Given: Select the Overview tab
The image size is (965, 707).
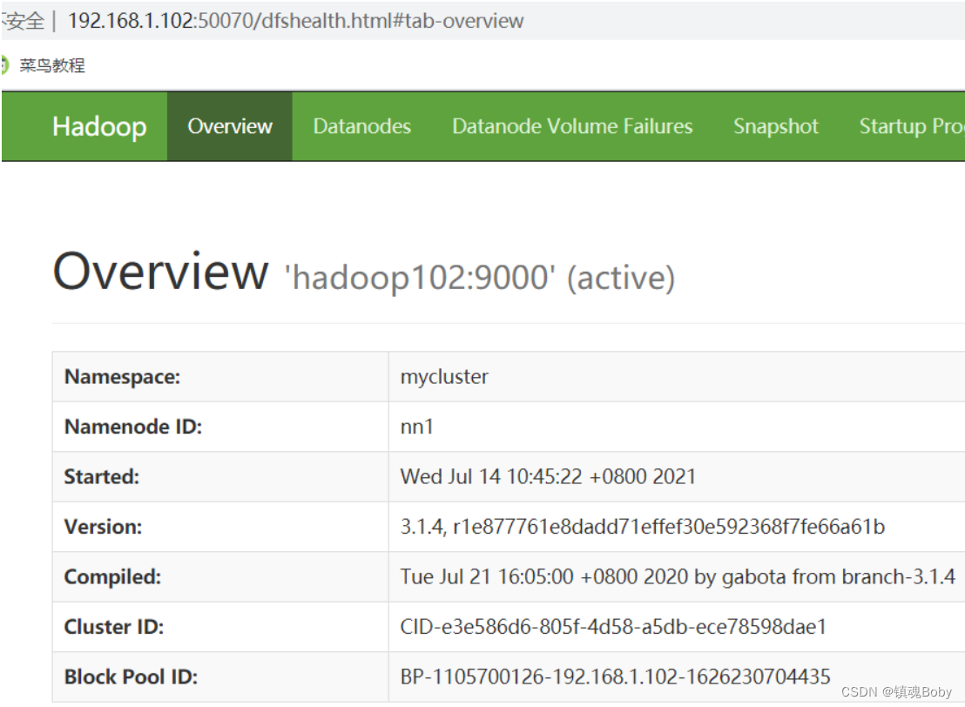Looking at the screenshot, I should click(x=230, y=126).
